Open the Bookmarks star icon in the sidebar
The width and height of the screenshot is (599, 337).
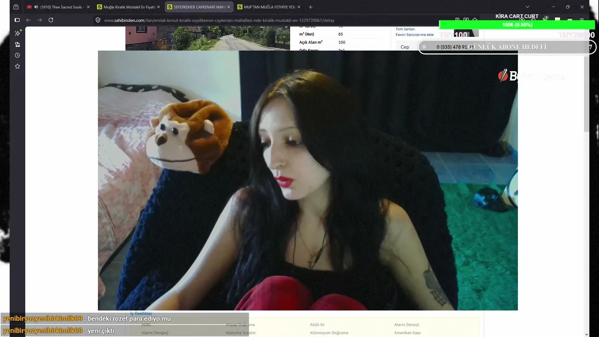click(x=17, y=66)
